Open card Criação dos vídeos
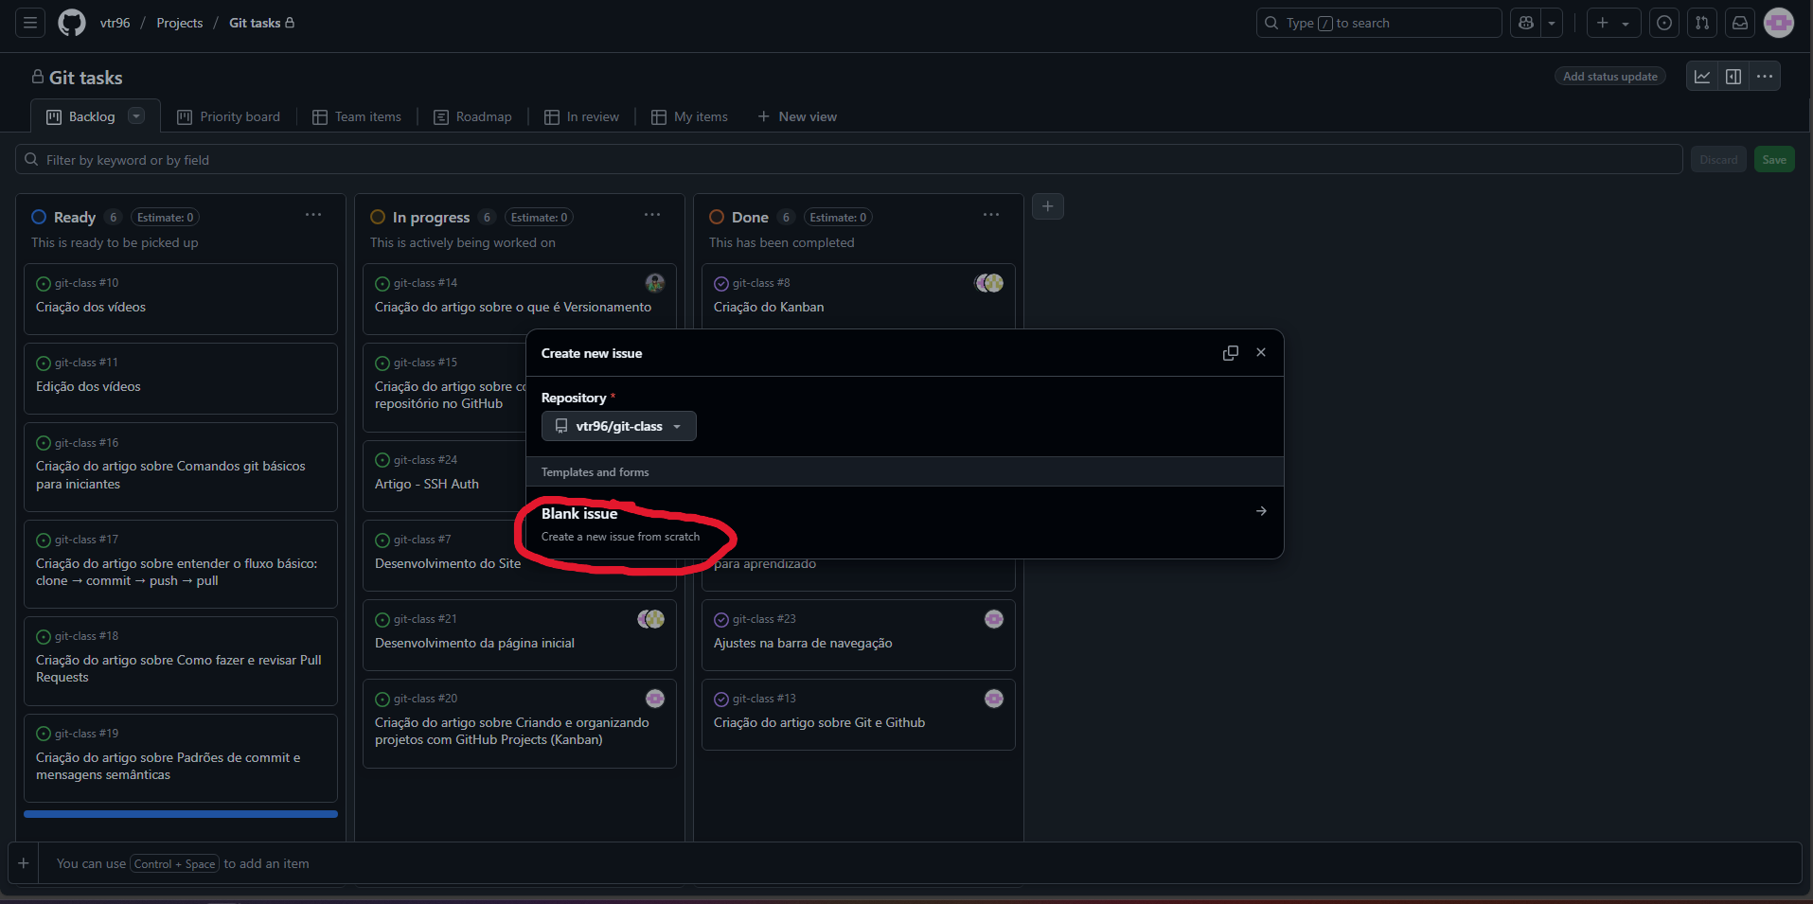 pyautogui.click(x=91, y=307)
